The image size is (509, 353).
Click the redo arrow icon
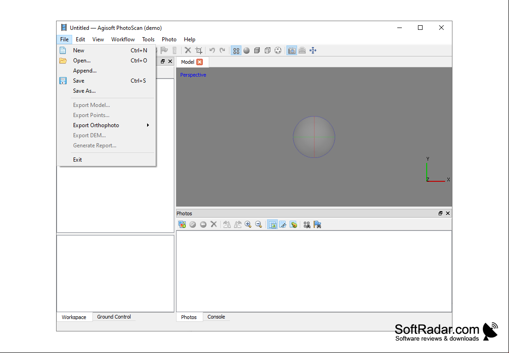pyautogui.click(x=223, y=50)
